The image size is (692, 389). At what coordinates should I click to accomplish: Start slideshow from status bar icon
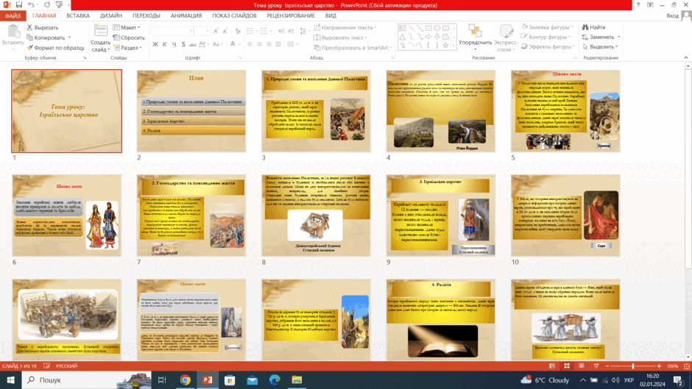(x=596, y=366)
